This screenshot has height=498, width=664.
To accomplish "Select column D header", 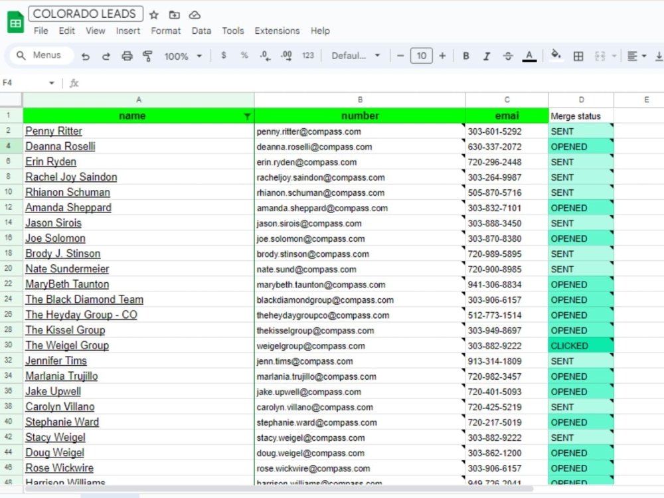I will point(581,100).
